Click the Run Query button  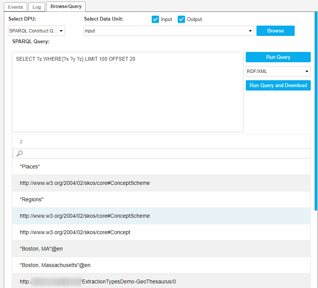point(278,57)
